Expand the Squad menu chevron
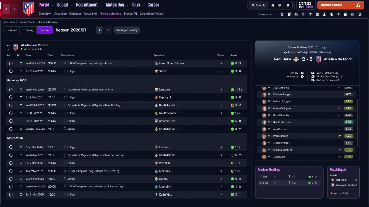The width and height of the screenshot is (369, 207). tap(71, 5)
